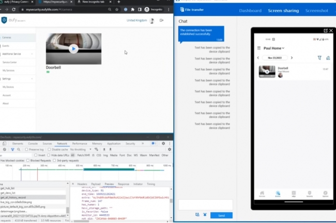
Task: Collapse Additional Service sidebar section
Action: click(32, 54)
